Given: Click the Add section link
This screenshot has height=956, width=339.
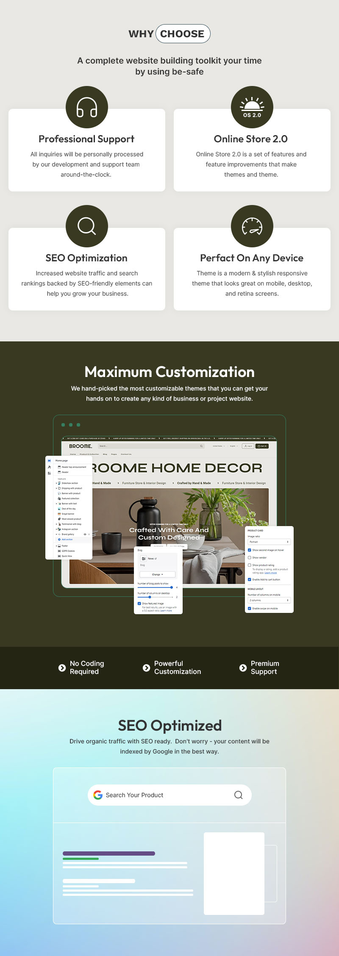Looking at the screenshot, I should tap(67, 540).
